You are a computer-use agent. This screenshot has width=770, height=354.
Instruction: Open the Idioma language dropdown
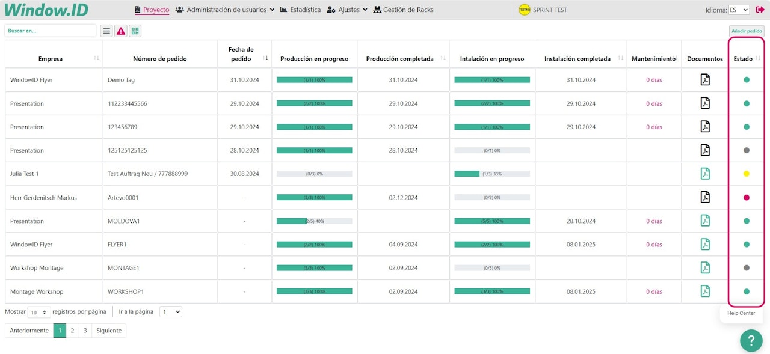739,10
